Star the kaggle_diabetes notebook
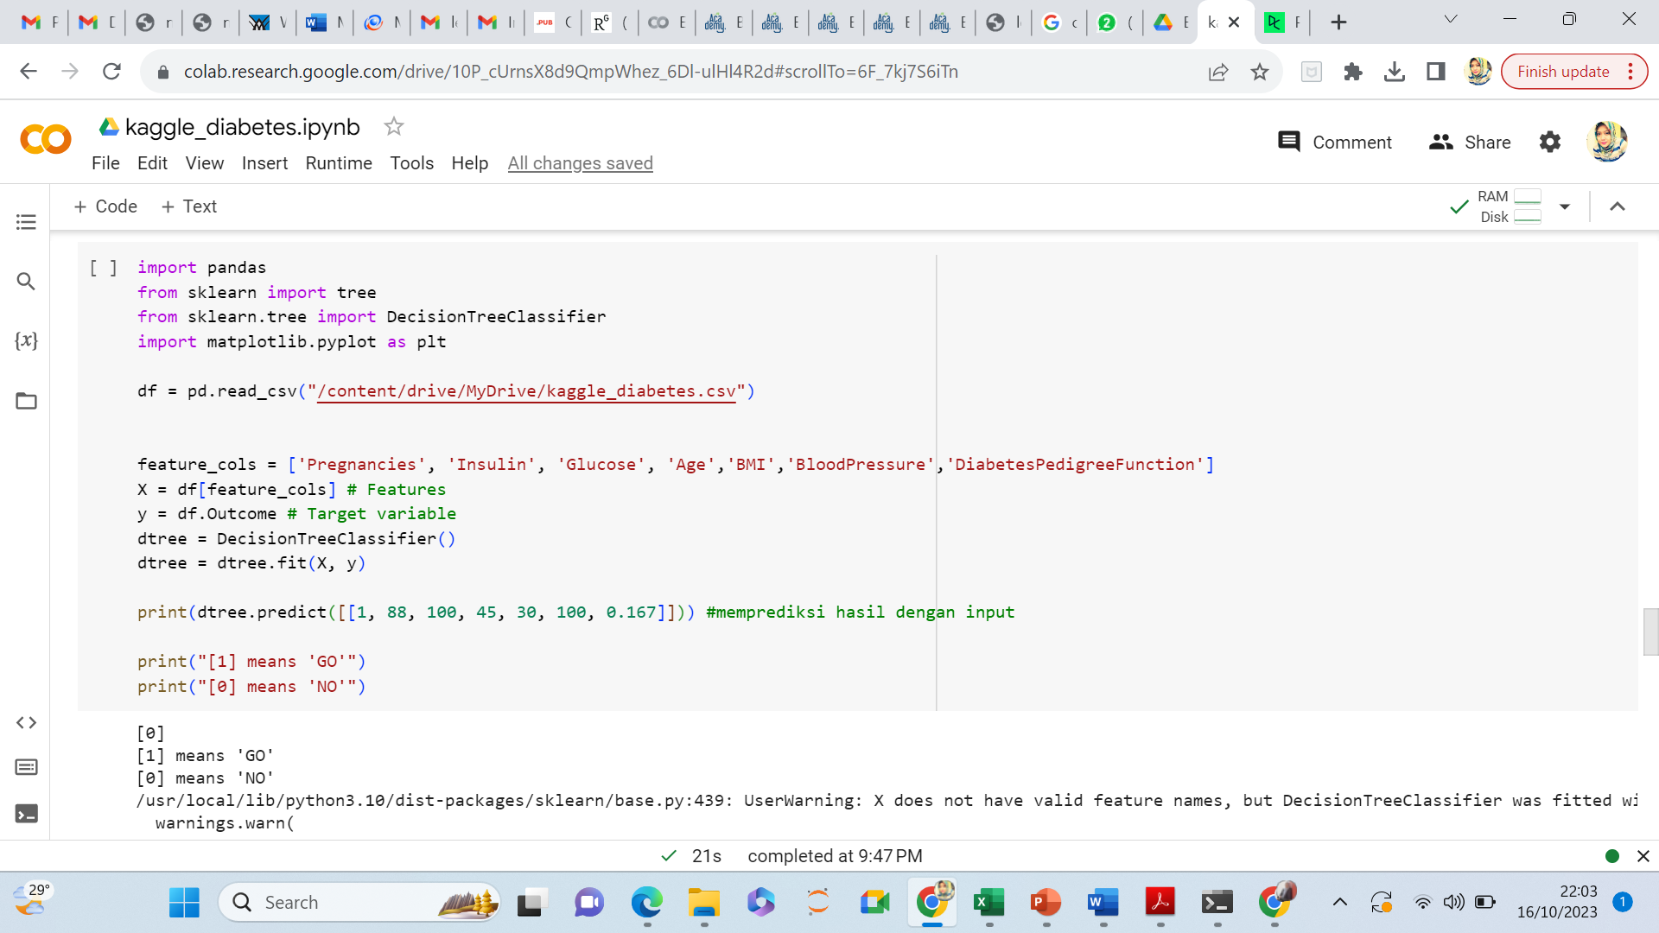Viewport: 1659px width, 933px height. pyautogui.click(x=394, y=127)
